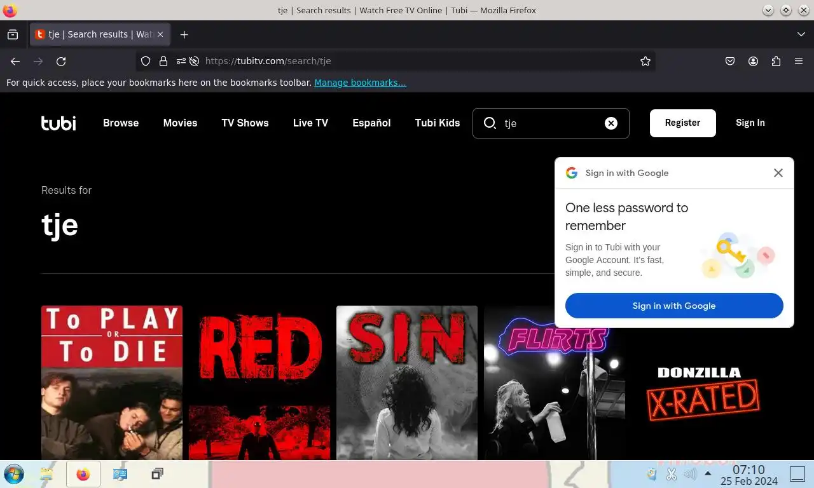Open the Firefox hamburger menu
814x488 pixels.
[799, 61]
